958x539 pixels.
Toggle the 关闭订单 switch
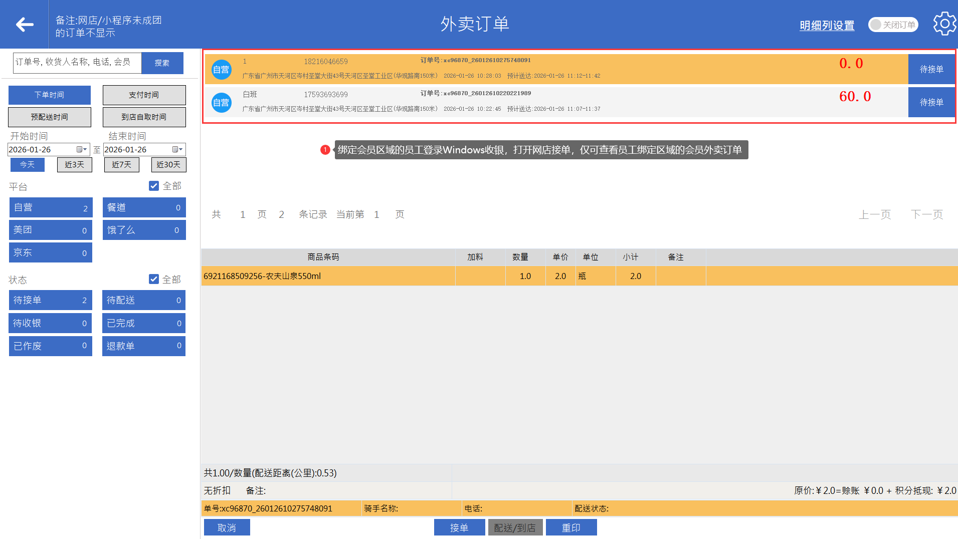[x=893, y=25]
